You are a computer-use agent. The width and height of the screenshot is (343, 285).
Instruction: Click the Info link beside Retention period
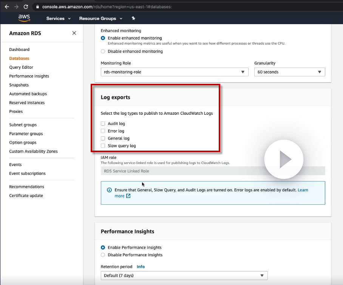[141, 267]
